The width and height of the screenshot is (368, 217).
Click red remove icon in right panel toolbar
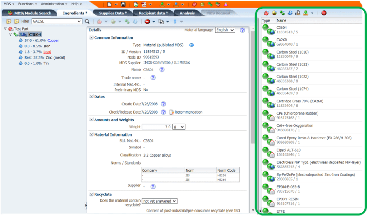(324, 13)
